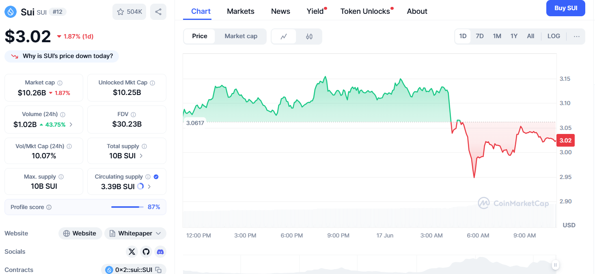The width and height of the screenshot is (595, 274).
Task: Click the FDV value $30.23B
Action: [x=127, y=124]
